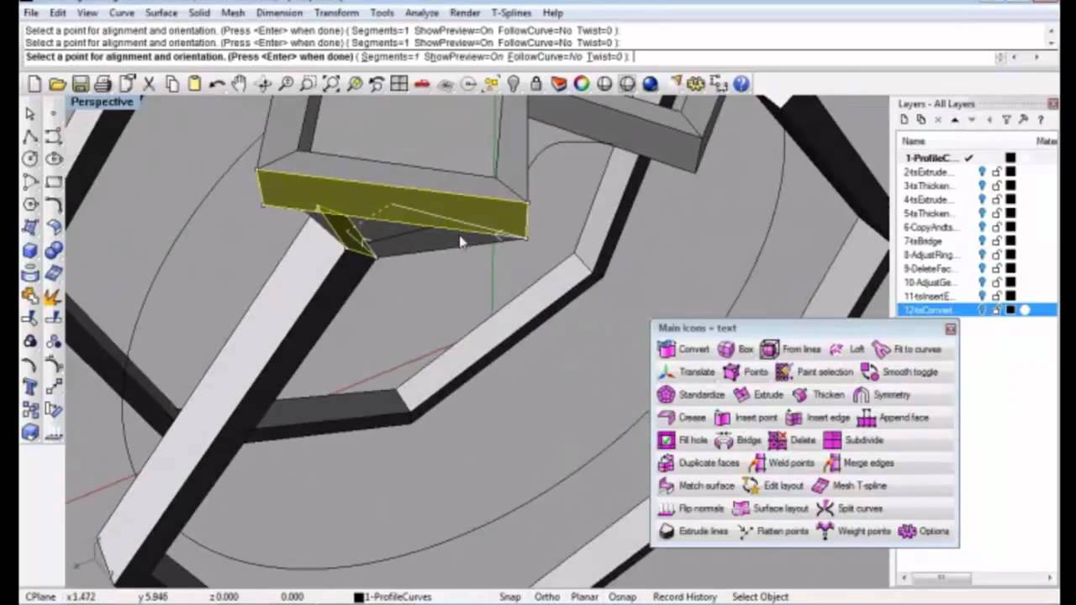Click the Smooth toggle tool
This screenshot has height=605, width=1076.
tap(899, 372)
